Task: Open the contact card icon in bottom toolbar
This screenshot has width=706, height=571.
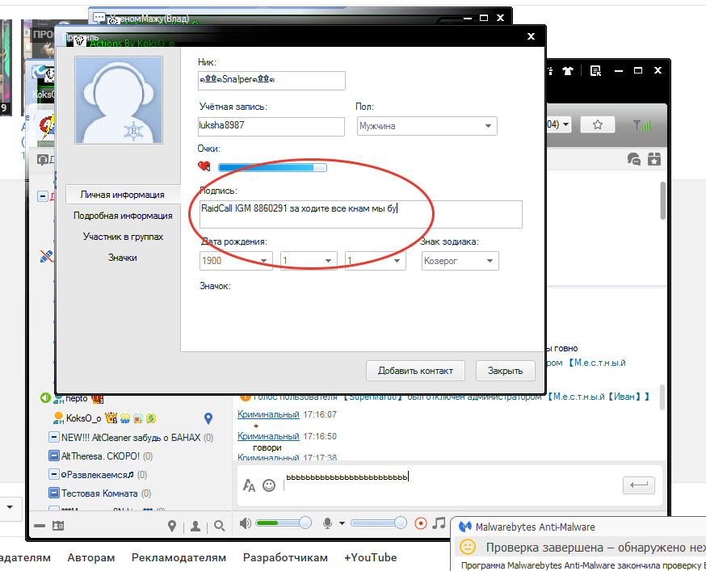Action: (x=58, y=526)
